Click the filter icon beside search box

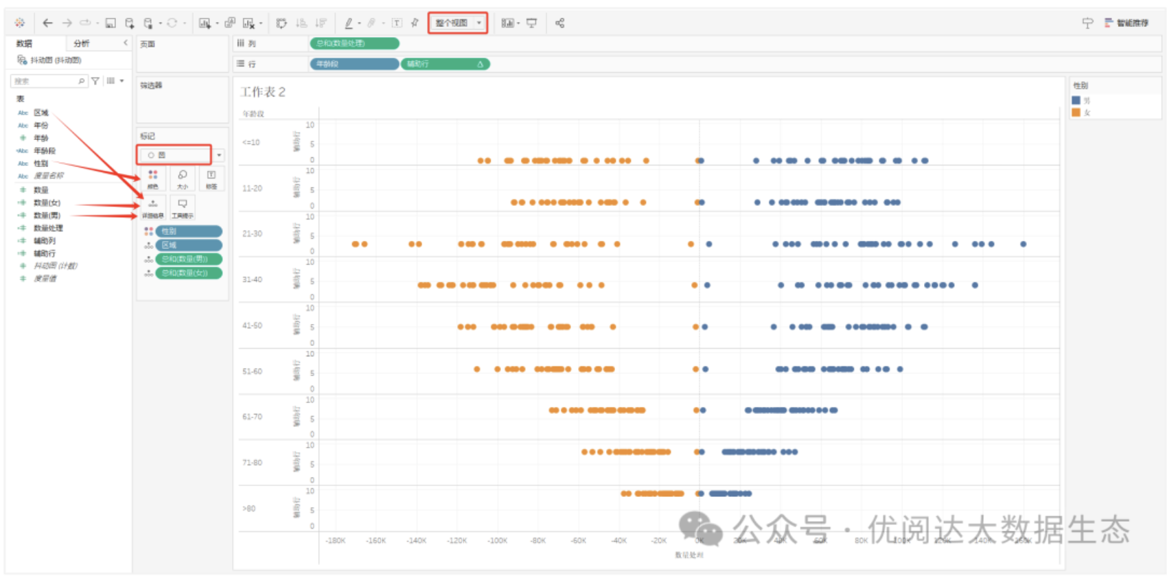(x=95, y=81)
